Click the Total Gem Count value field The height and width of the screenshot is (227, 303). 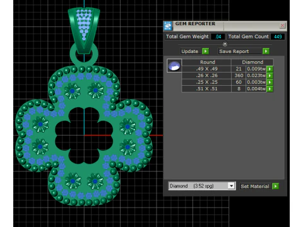click(x=278, y=37)
